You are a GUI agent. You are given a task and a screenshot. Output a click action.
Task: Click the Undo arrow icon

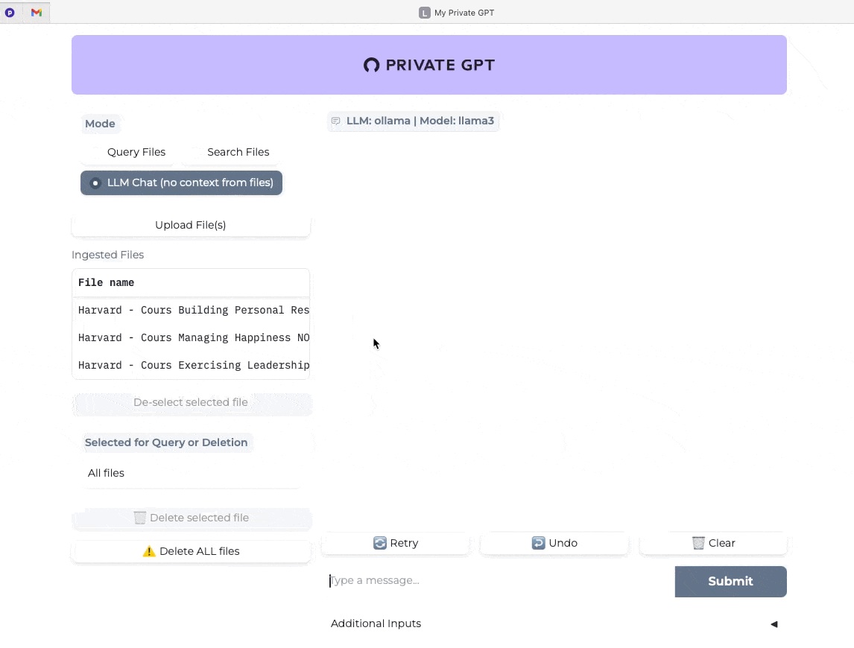point(538,543)
